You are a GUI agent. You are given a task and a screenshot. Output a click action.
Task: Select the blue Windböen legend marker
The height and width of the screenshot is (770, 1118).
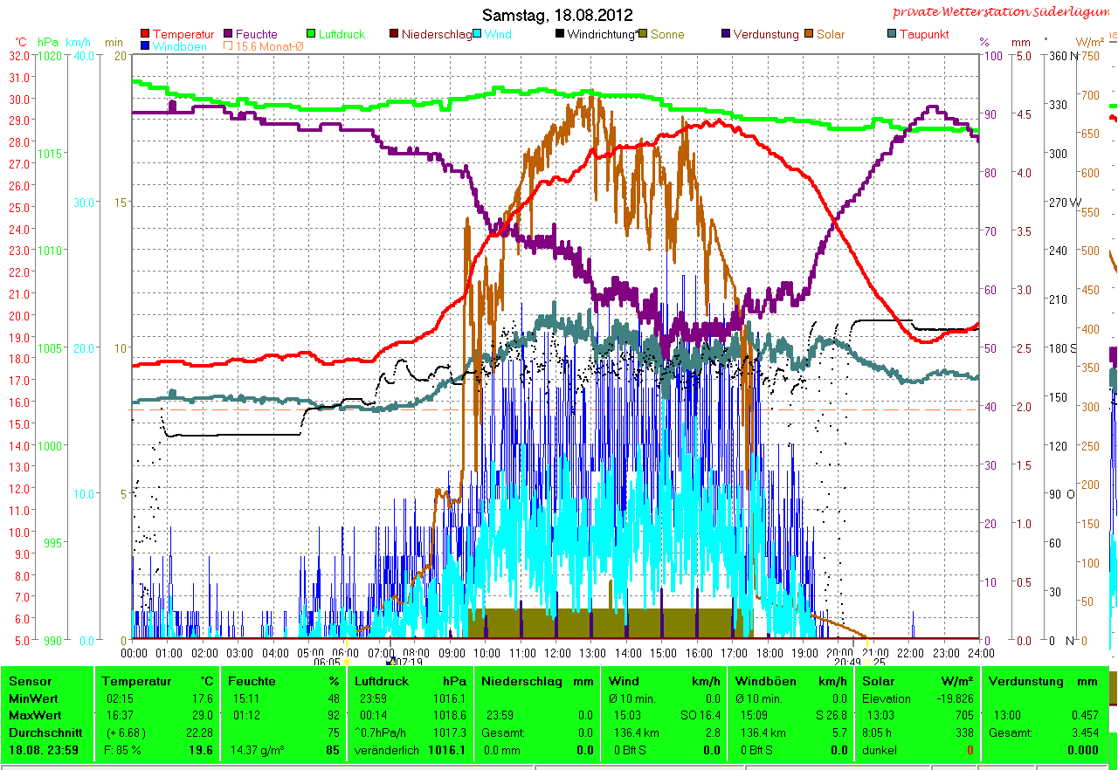pyautogui.click(x=145, y=46)
